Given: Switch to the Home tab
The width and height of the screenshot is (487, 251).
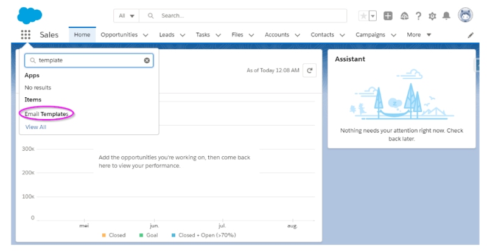Looking at the screenshot, I should point(82,35).
